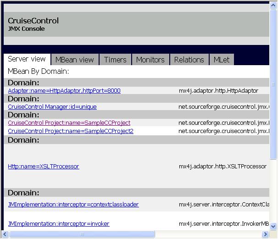Open the Timers tab
The height and width of the screenshot is (239, 278).
point(115,60)
